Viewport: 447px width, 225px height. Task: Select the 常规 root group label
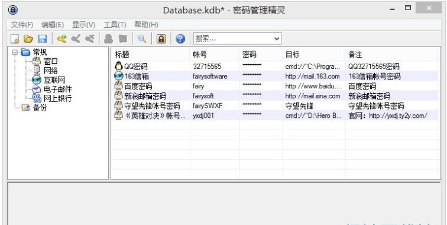point(40,52)
